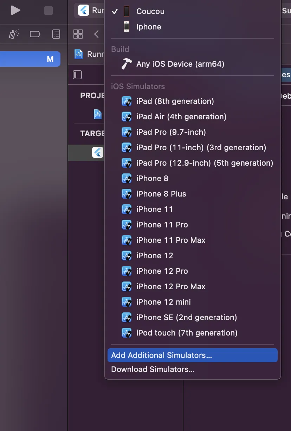Select the iPhone 8 simulator
The width and height of the screenshot is (291, 431).
193,178
